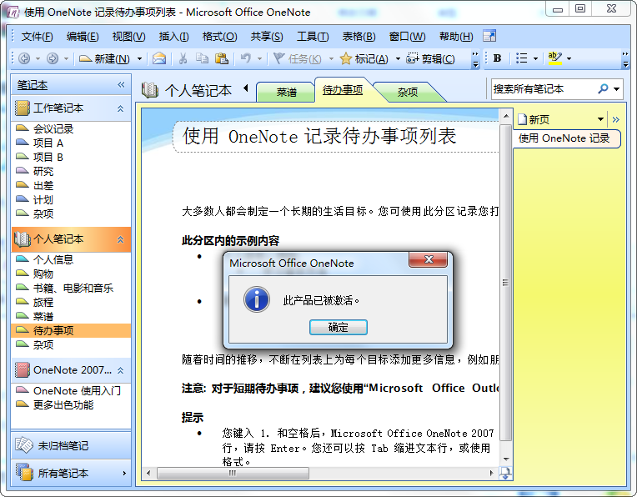Click the page scroll-down corner icon
This screenshot has height=497, width=637.
tap(506, 474)
